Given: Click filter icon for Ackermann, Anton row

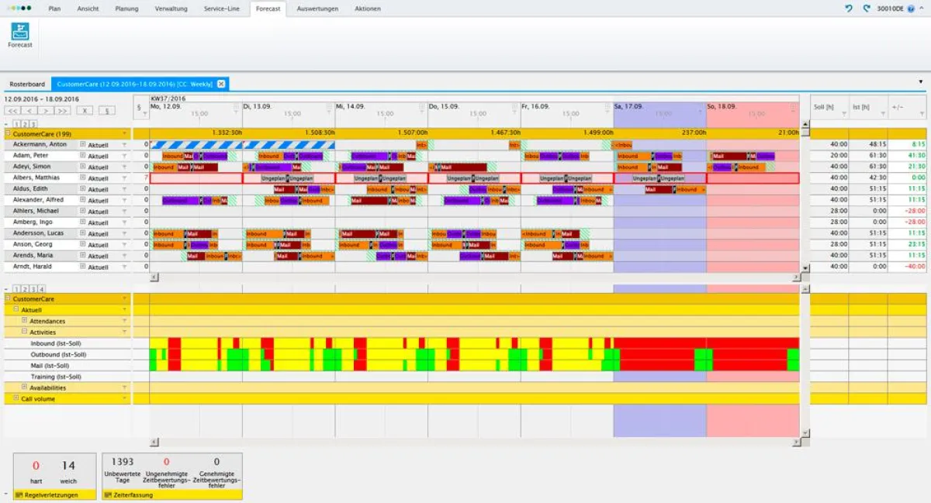Looking at the screenshot, I should [123, 145].
